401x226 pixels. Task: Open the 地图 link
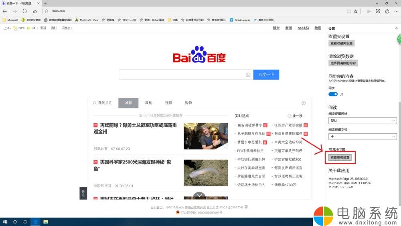tap(318, 28)
